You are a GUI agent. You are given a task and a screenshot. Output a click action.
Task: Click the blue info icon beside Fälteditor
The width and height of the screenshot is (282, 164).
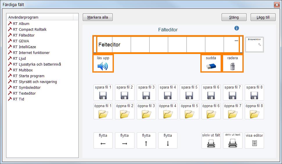coord(237,28)
